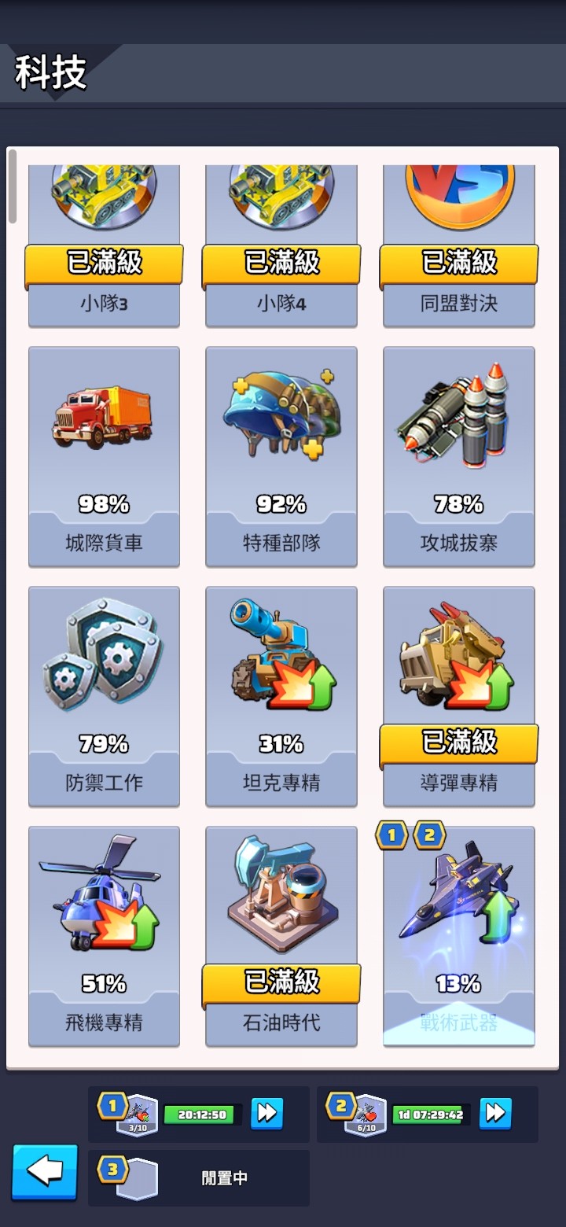Open the 城際貨車 truck technology
566x1227 pixels.
104,456
